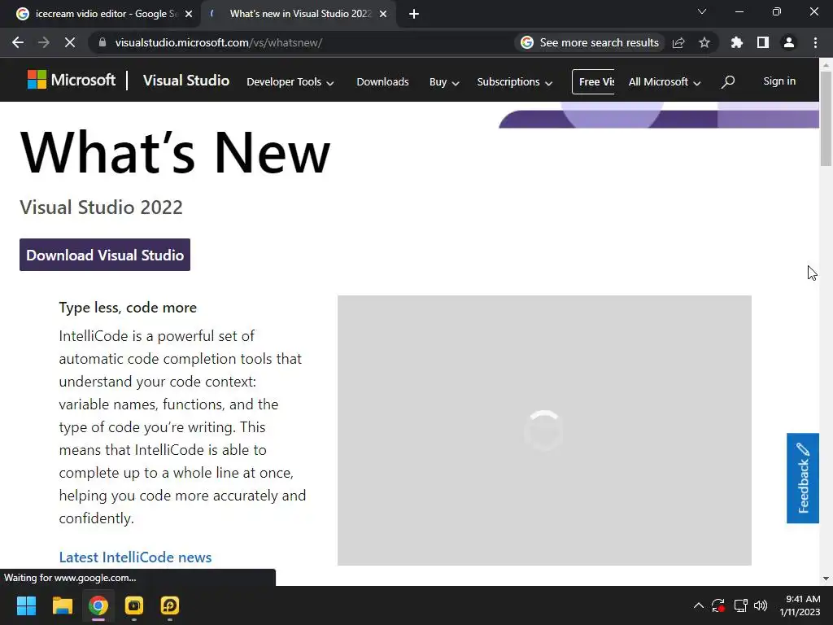833x625 pixels.
Task: Click the 'Visual Studio 2022' subtitle
Action: 101,207
